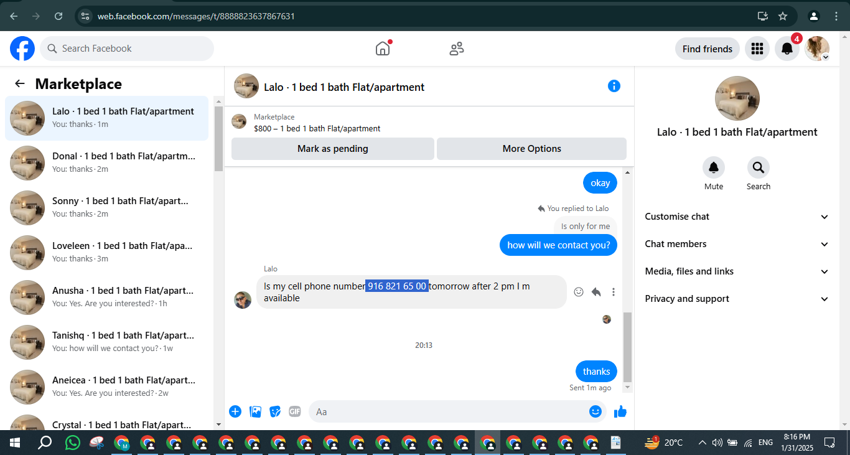Open Chrome's three-dot menu
This screenshot has height=455, width=850.
point(837,16)
